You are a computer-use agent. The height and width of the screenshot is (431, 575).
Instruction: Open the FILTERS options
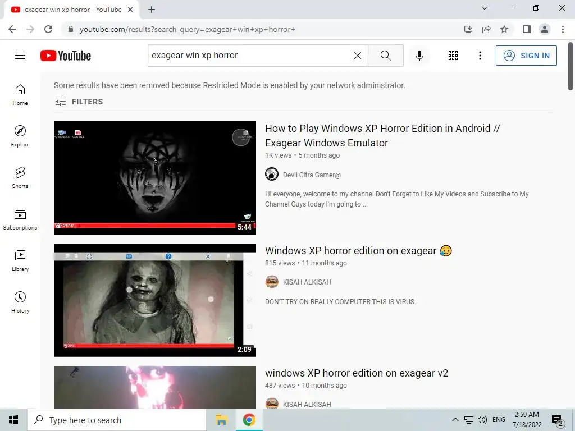pyautogui.click(x=79, y=102)
